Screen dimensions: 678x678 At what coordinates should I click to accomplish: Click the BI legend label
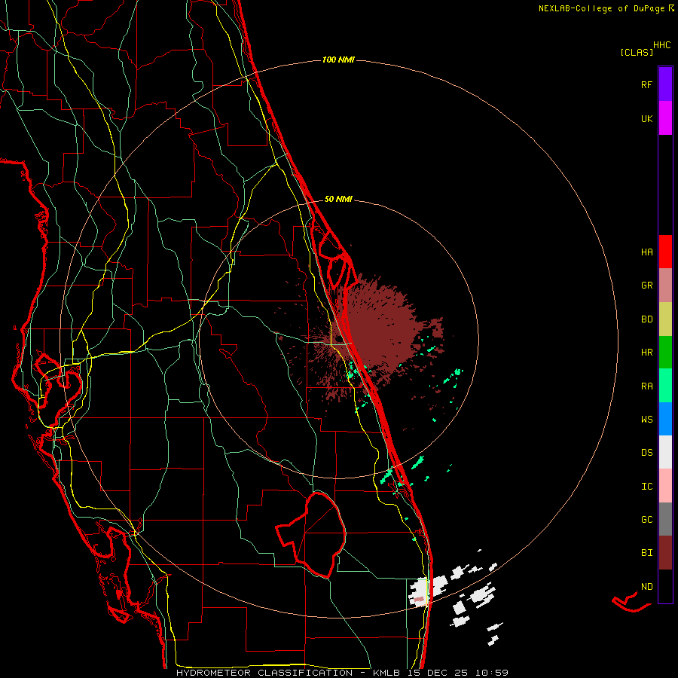pyautogui.click(x=646, y=553)
